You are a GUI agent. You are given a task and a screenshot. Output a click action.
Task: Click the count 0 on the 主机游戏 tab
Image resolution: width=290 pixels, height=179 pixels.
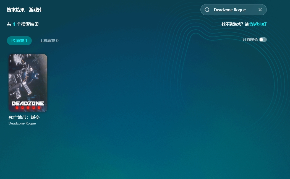coord(57,41)
